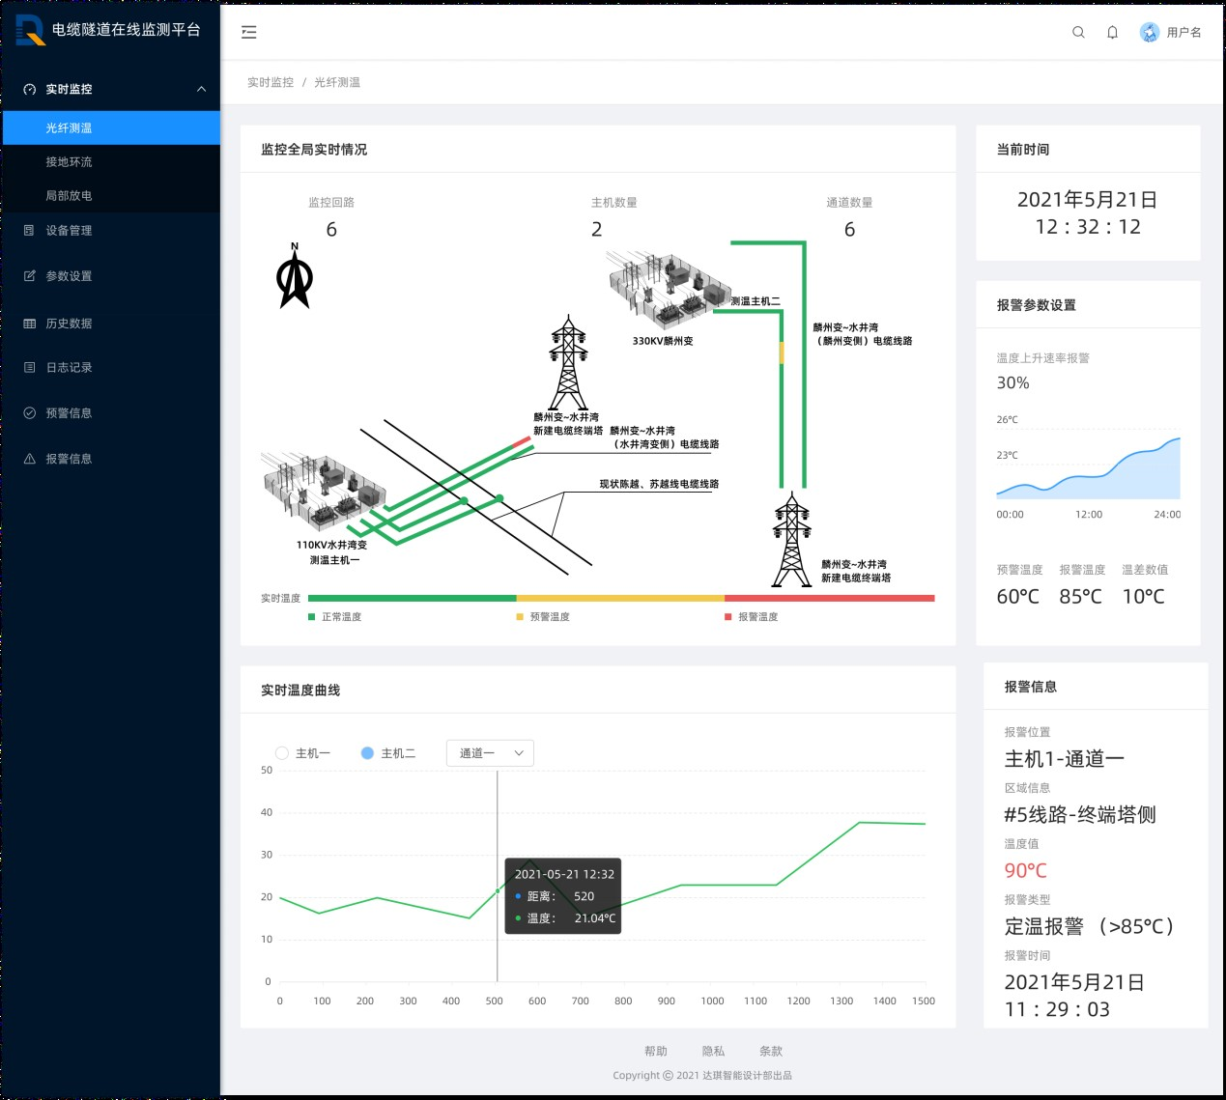The image size is (1226, 1100).
Task: Open the 通道一 channel dropdown
Action: (x=490, y=753)
